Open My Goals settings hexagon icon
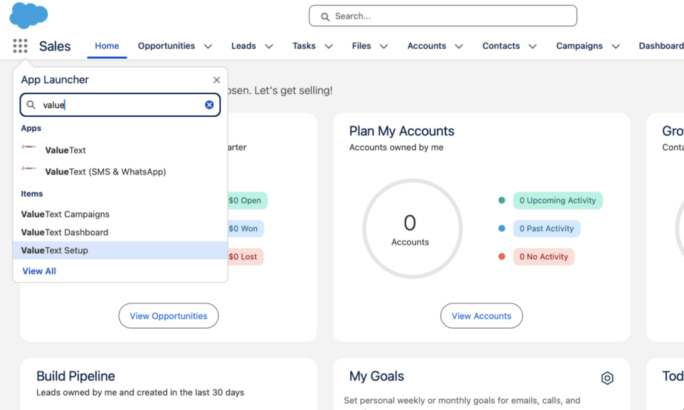The width and height of the screenshot is (684, 410). coord(607,378)
